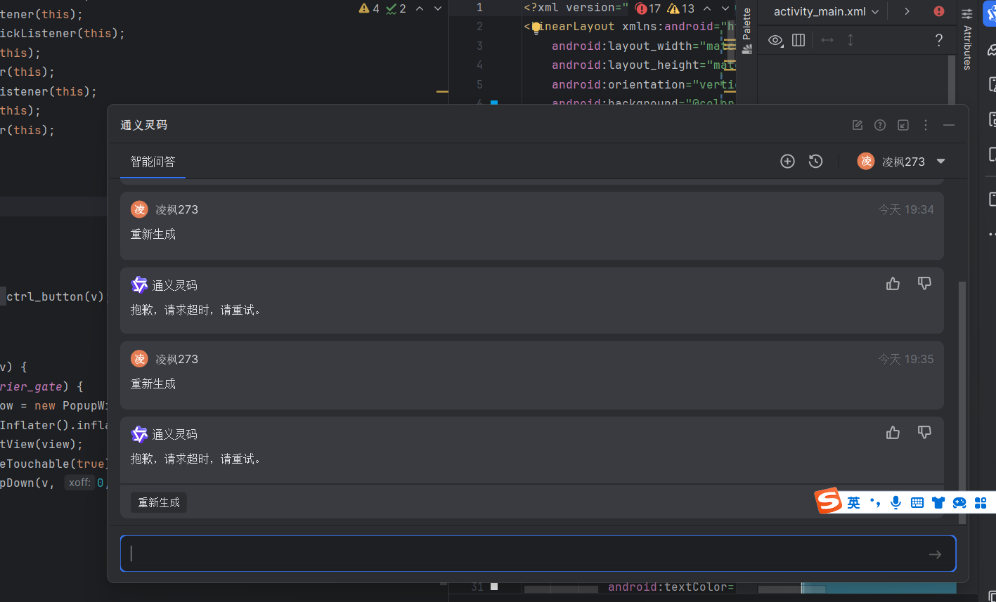Click the design preview vertical scrollbar
Screen dimensions: 996x602
click(952, 79)
